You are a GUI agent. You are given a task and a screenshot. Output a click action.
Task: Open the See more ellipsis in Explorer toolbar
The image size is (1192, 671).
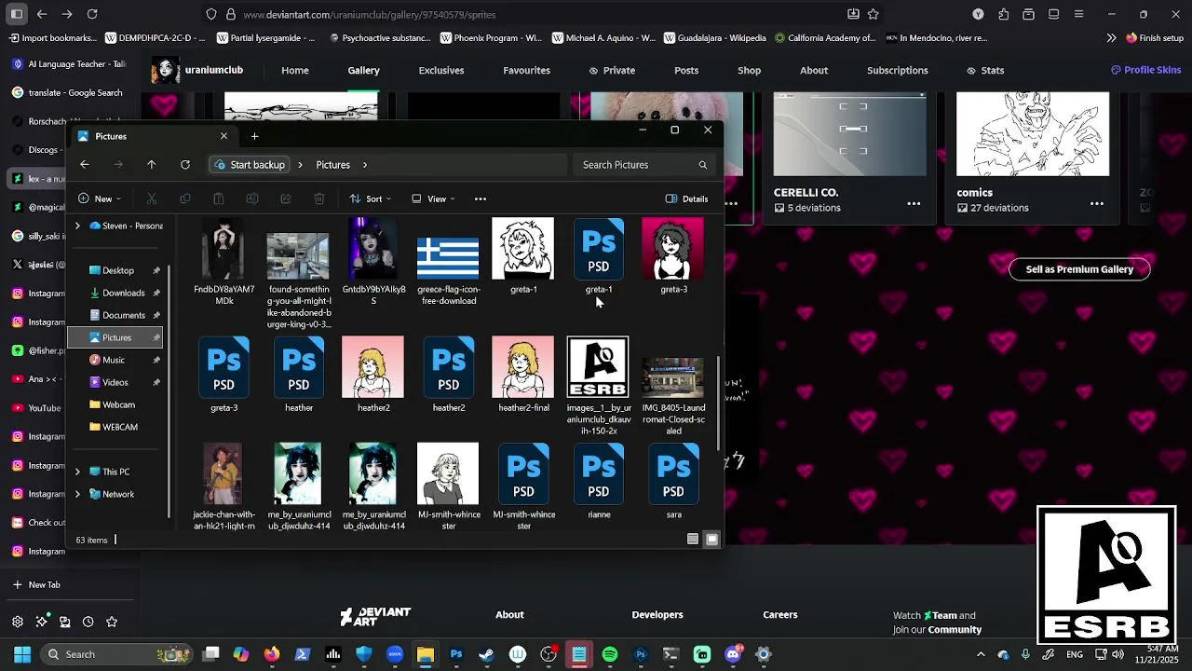click(481, 199)
